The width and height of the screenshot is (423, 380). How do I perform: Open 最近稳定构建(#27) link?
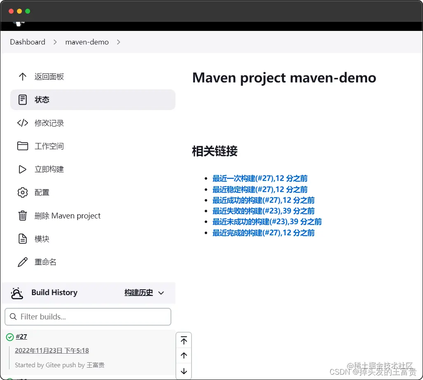click(260, 190)
